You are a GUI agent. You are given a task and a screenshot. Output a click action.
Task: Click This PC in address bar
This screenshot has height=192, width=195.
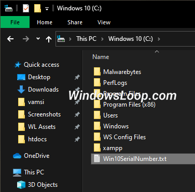87,39
